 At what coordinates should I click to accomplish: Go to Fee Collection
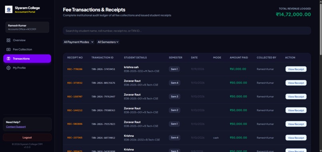[x=27, y=49]
